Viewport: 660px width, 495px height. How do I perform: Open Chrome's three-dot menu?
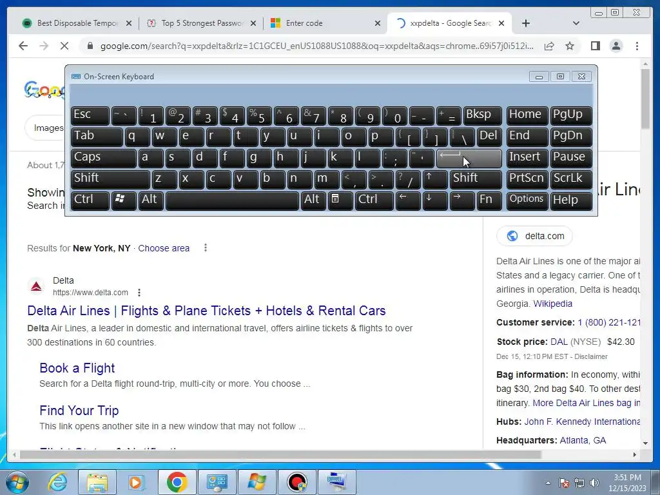point(637,46)
